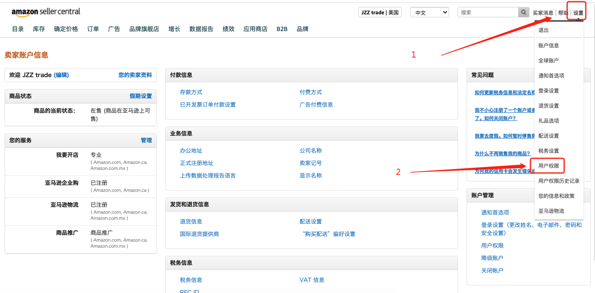Open the 应用商店 menu
This screenshot has height=293, width=595.
pos(255,29)
